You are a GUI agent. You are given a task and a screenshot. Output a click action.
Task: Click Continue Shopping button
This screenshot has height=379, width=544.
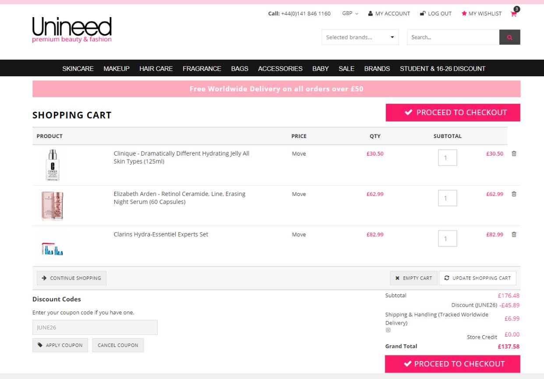coord(71,278)
